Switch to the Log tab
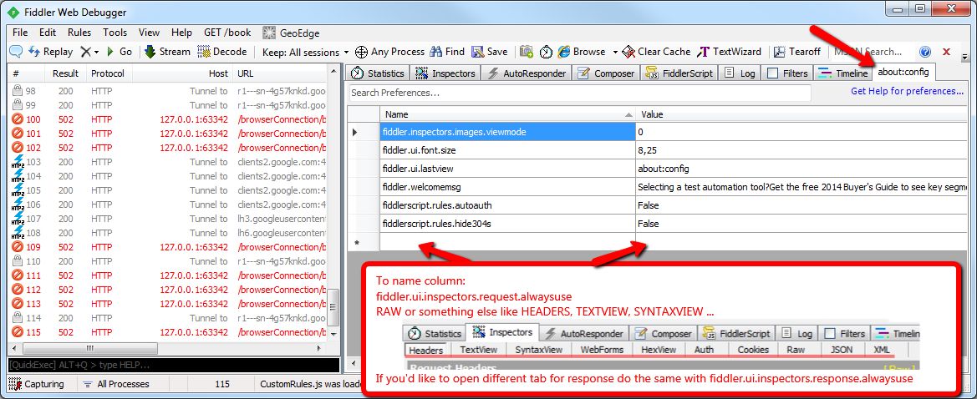The image size is (977, 399). (740, 73)
